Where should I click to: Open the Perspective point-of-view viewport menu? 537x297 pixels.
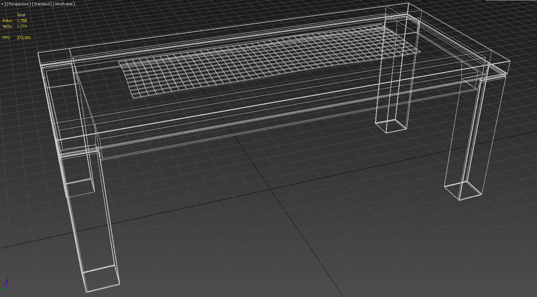(x=18, y=4)
